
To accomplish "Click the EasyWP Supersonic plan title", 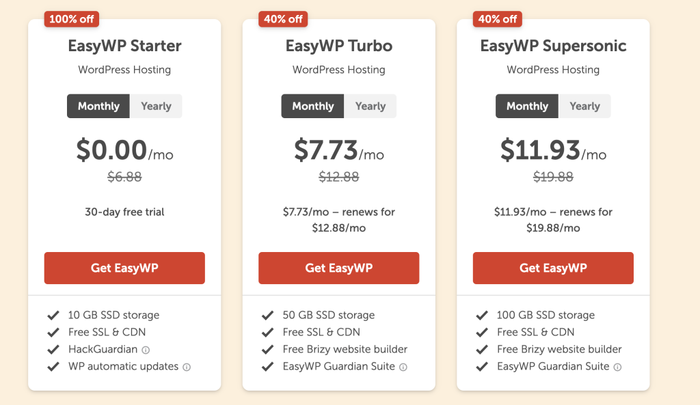I will 553,46.
